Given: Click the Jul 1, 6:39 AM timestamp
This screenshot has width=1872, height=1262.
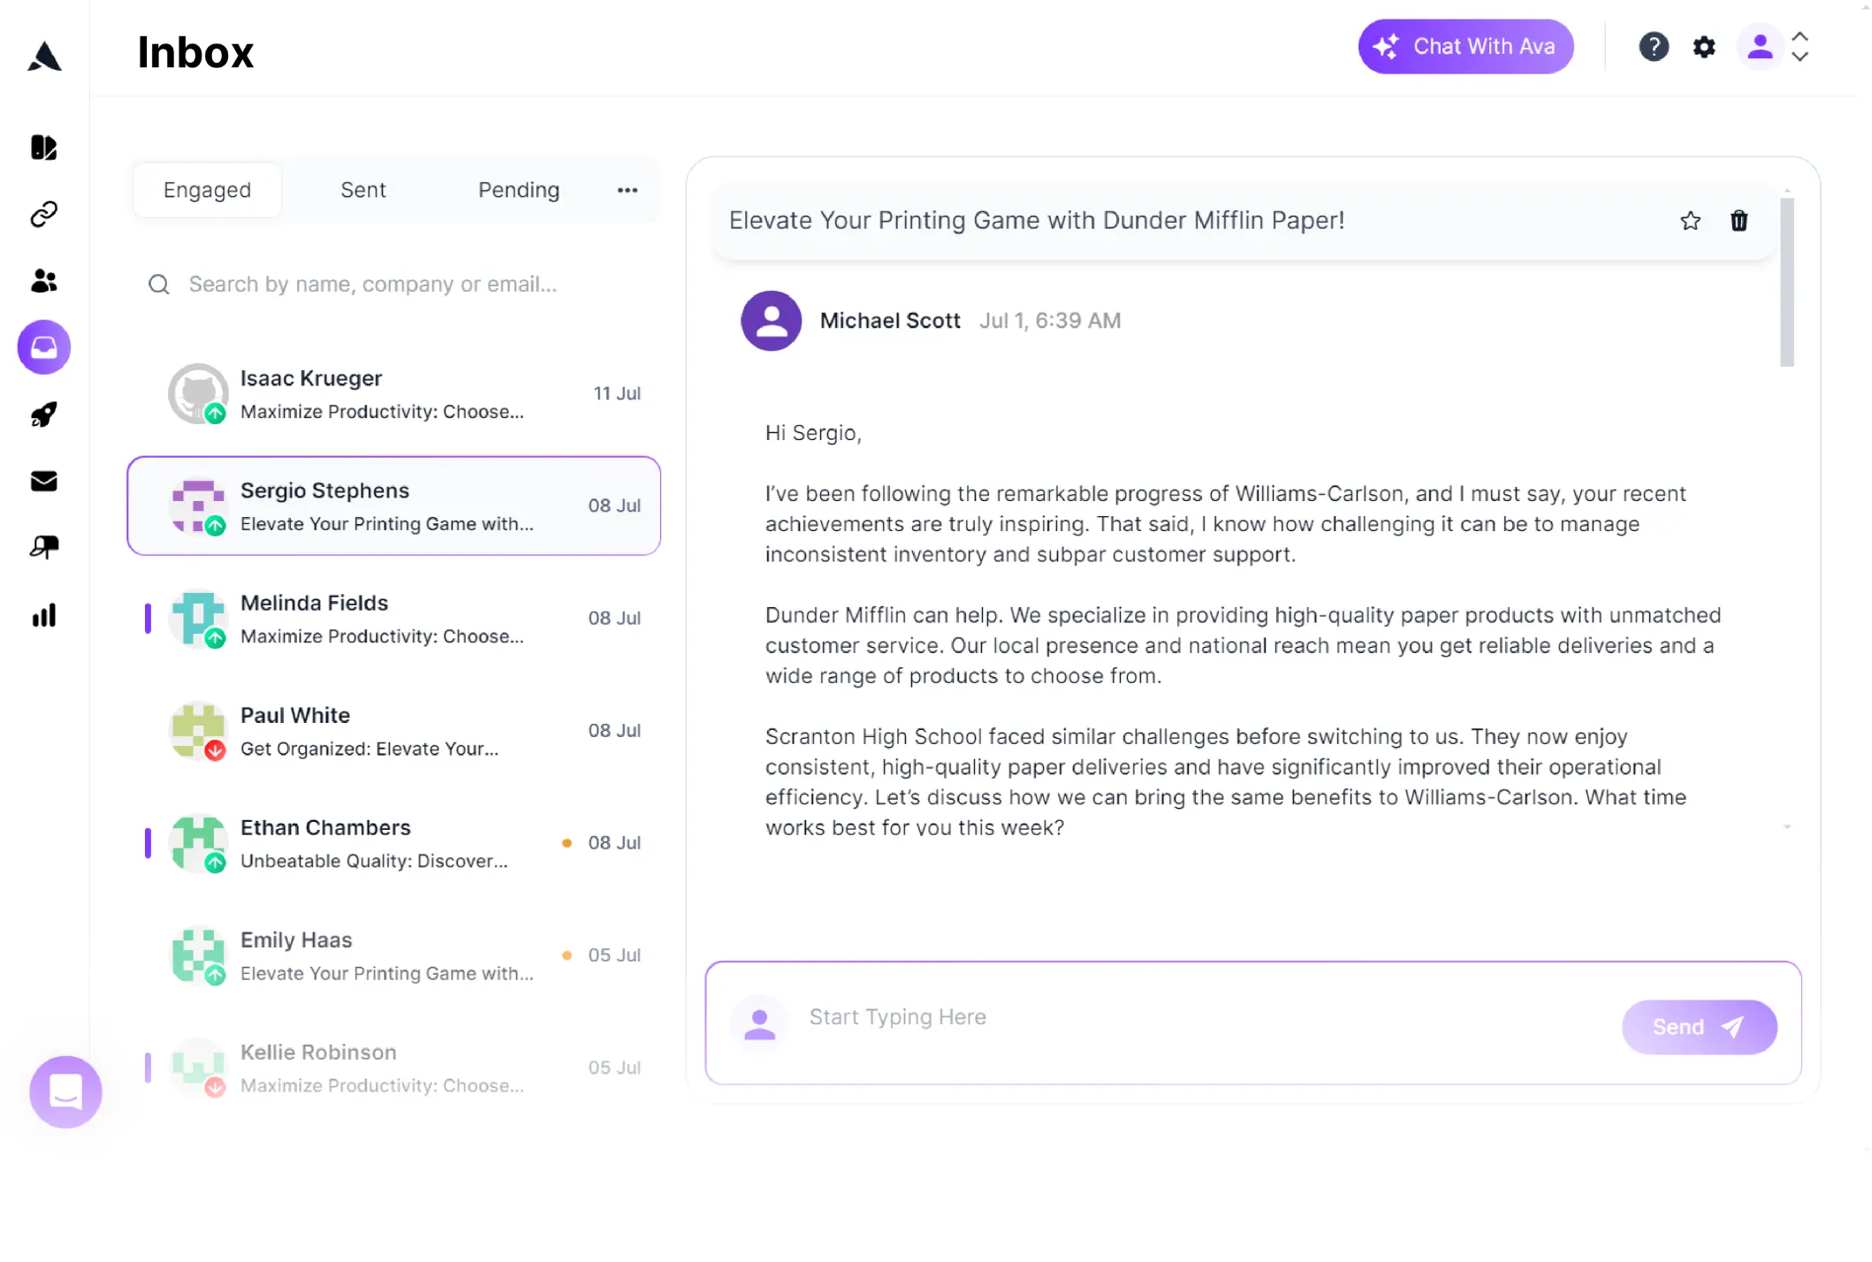Looking at the screenshot, I should (1050, 321).
